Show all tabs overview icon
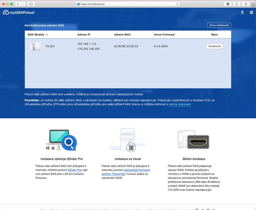The image size is (256, 210). 245,4
